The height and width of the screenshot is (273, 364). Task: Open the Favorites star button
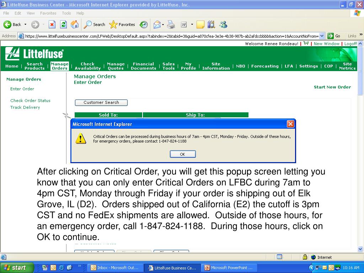tap(122, 25)
